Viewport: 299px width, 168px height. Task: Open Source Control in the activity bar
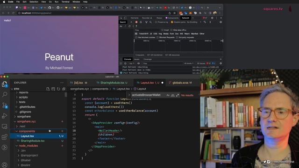pos(5,105)
